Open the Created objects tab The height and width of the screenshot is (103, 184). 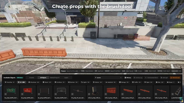pos(31,78)
